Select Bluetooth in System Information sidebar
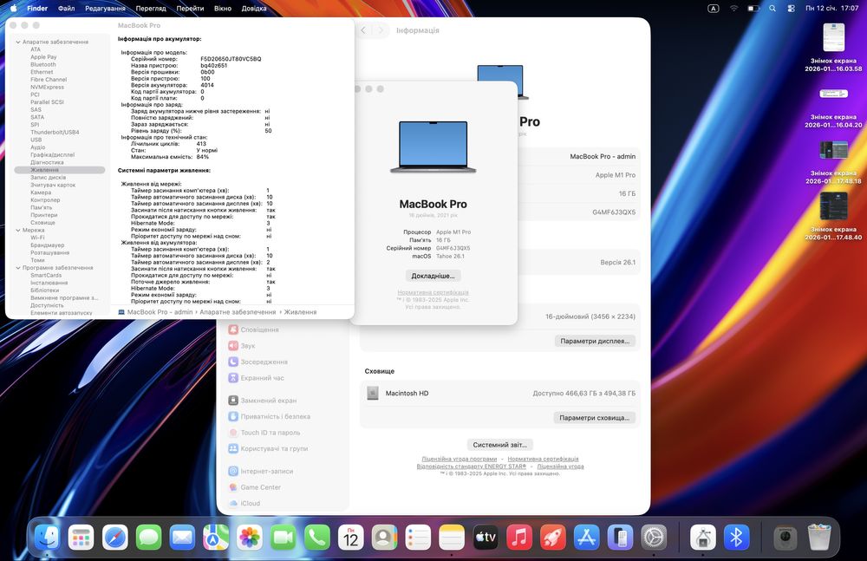This screenshot has width=867, height=561. (43, 65)
